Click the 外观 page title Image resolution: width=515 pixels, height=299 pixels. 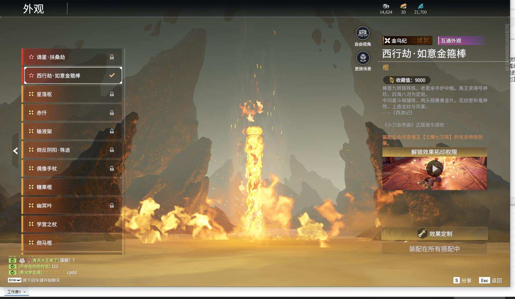pos(33,9)
